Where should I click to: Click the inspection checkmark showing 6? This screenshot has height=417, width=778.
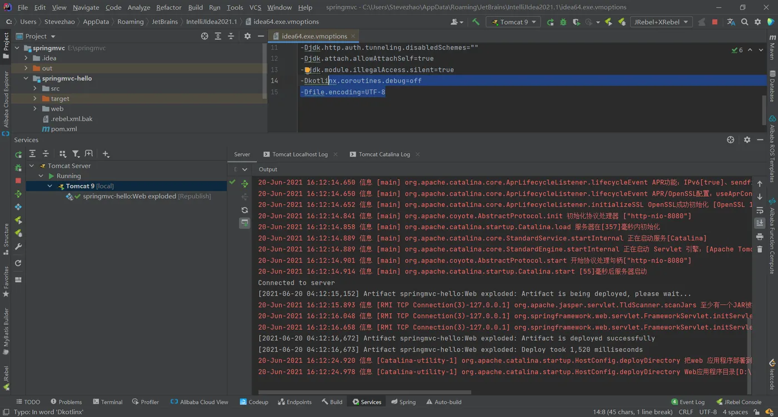click(737, 50)
